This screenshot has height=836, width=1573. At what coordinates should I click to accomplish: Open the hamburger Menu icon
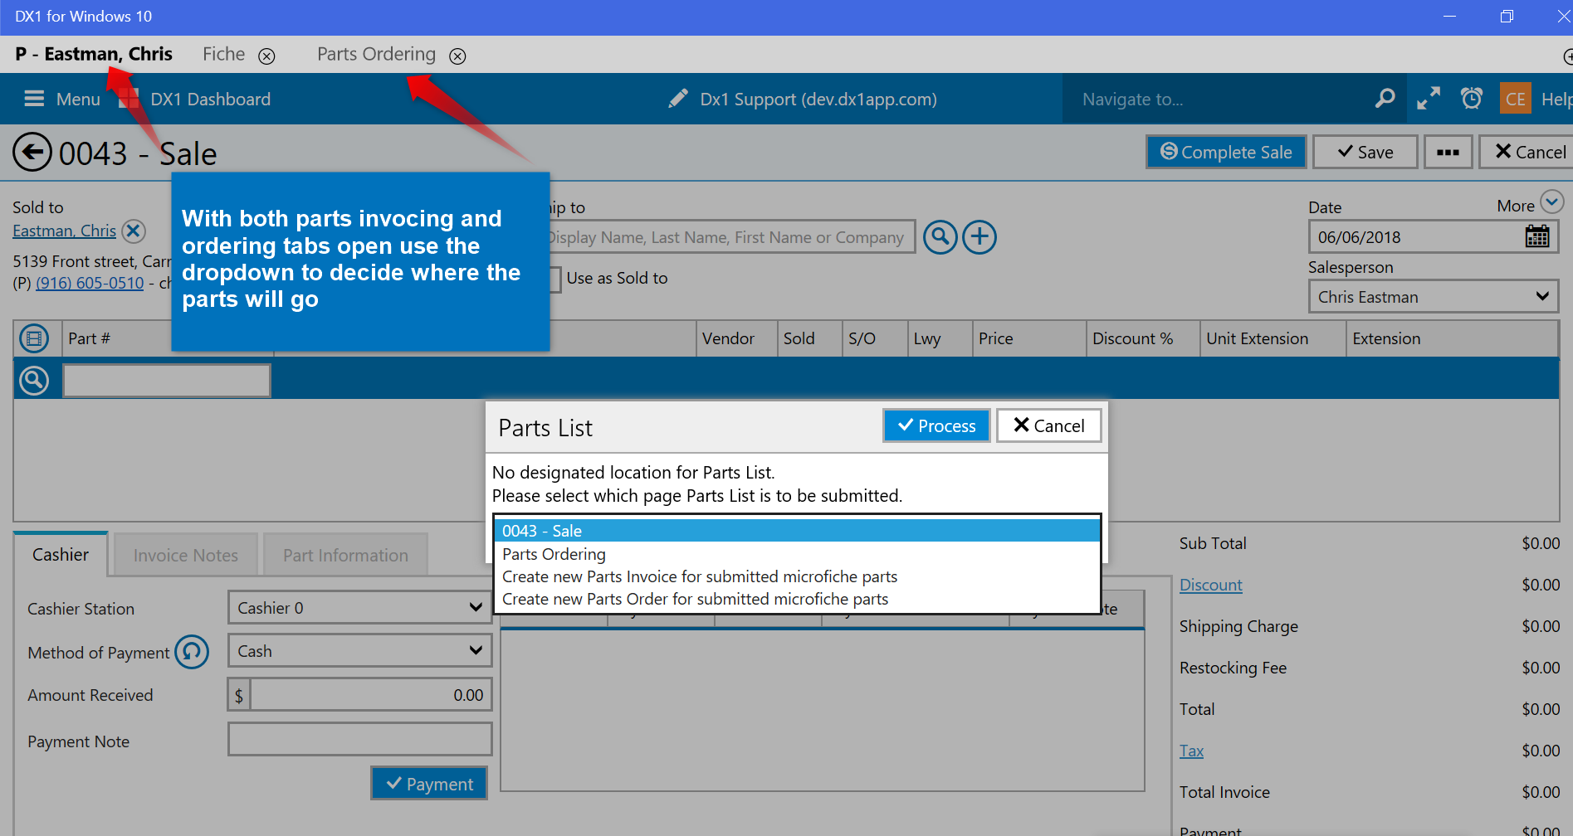pos(34,100)
